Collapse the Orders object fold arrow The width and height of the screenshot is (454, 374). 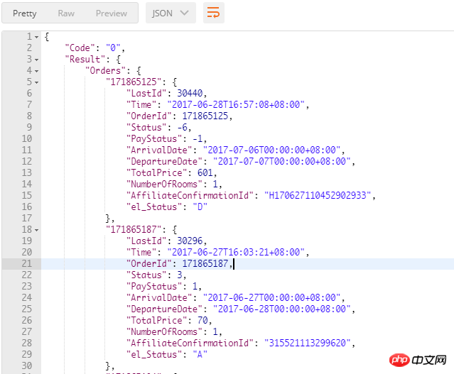(x=37, y=71)
